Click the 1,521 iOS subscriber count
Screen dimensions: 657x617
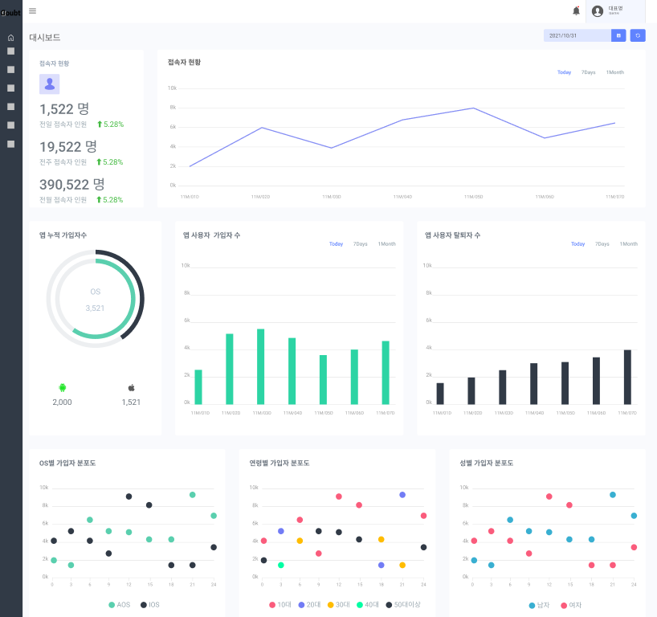point(131,402)
